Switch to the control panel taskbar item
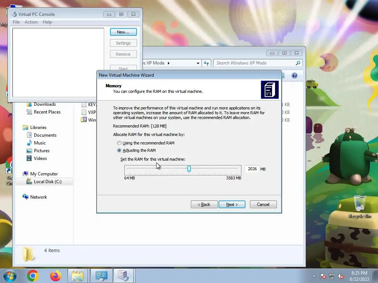Viewport: 378px width, 283px height. 101,276
